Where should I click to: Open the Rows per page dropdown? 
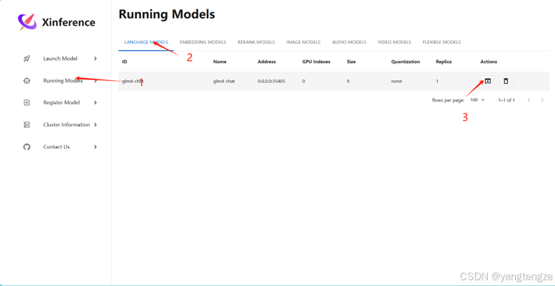coord(478,100)
